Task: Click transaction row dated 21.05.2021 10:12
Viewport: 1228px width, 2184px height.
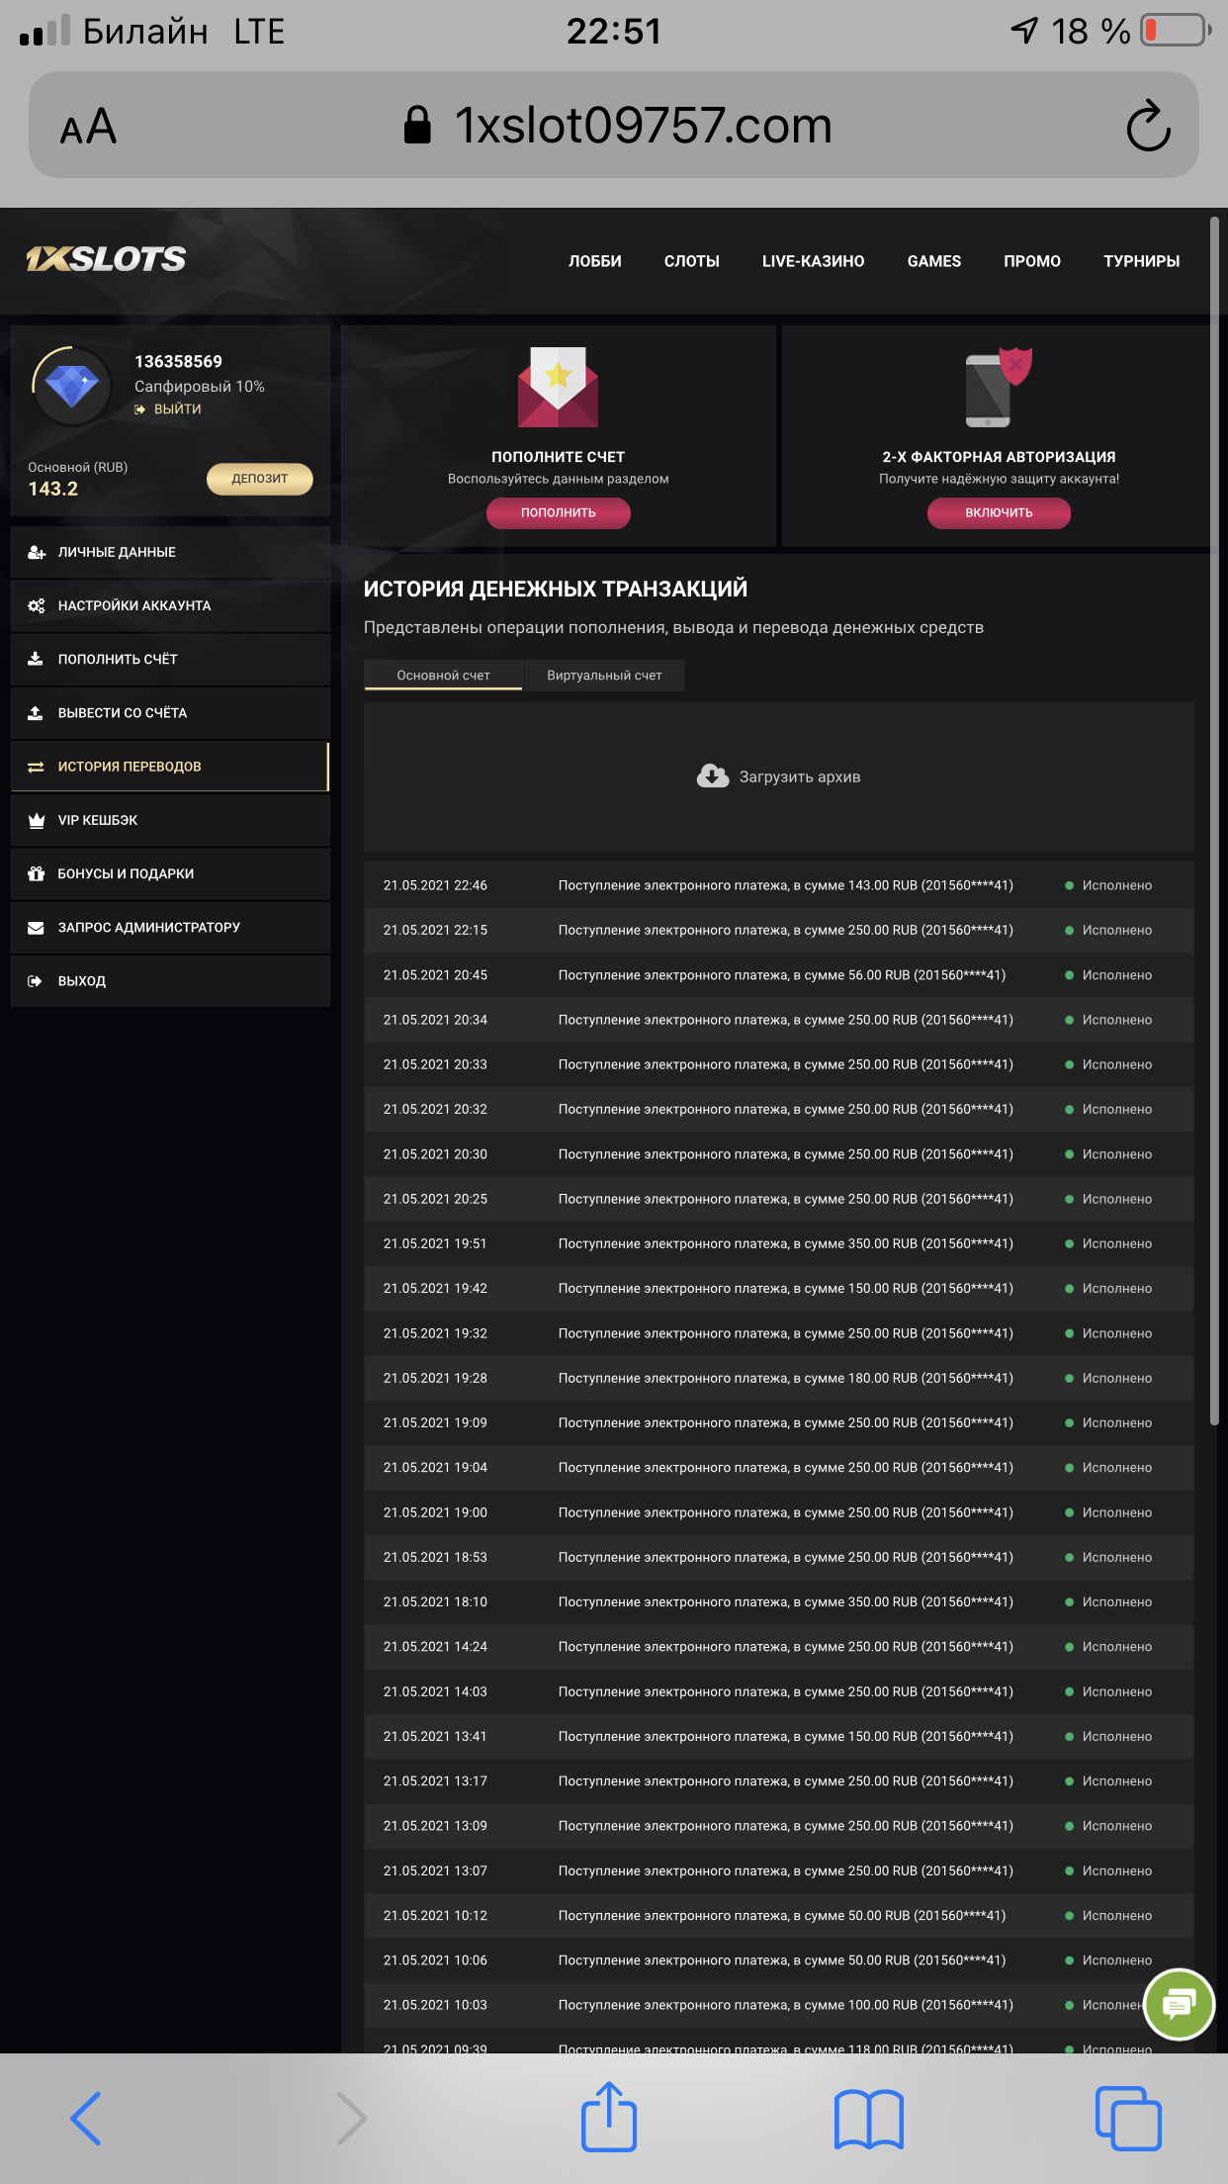Action: click(779, 1915)
